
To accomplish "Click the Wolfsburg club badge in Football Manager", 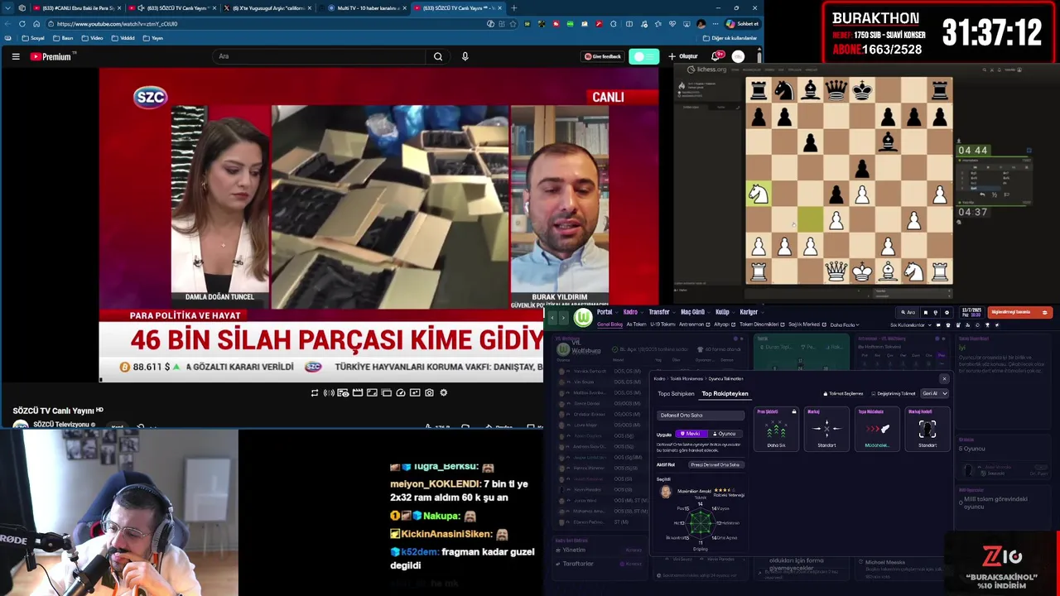I will pos(584,318).
